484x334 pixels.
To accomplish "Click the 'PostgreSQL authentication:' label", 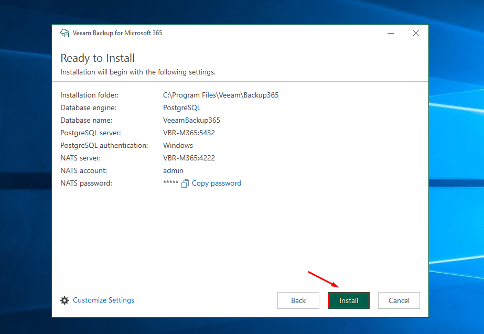I will click(x=104, y=146).
